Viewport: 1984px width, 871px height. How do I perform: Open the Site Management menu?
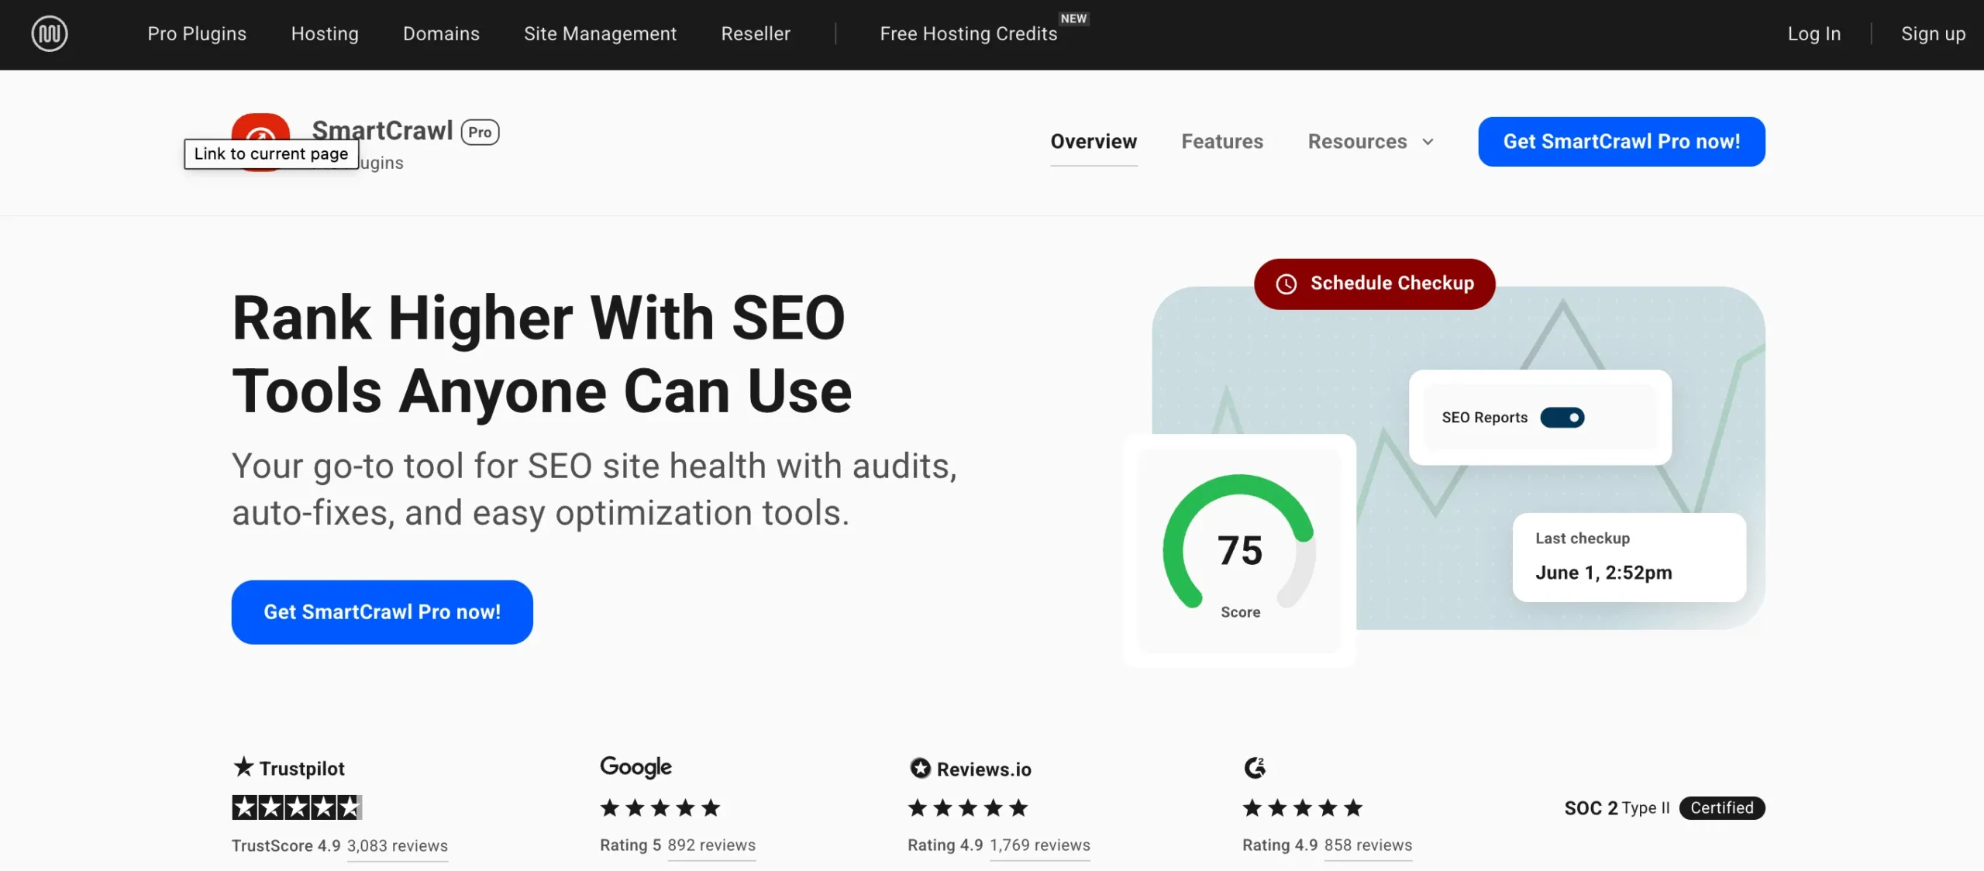point(600,33)
